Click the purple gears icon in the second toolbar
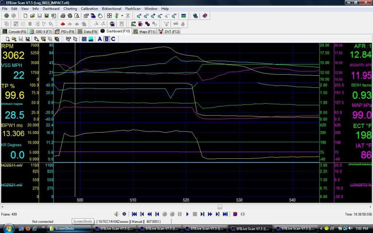 (147, 24)
